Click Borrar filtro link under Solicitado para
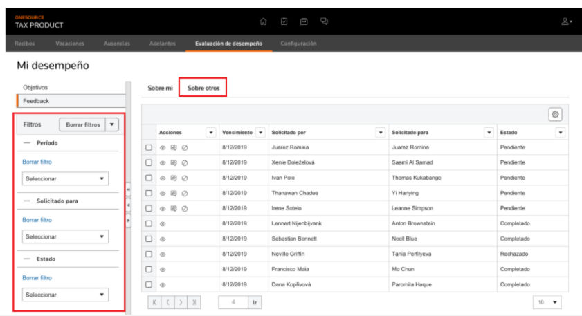The image size is (582, 316). coord(37,220)
